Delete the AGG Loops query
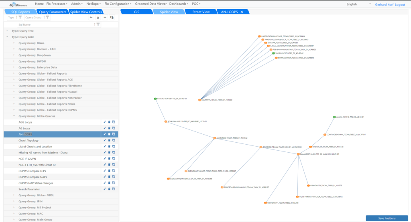411x222 pixels. click(x=109, y=122)
